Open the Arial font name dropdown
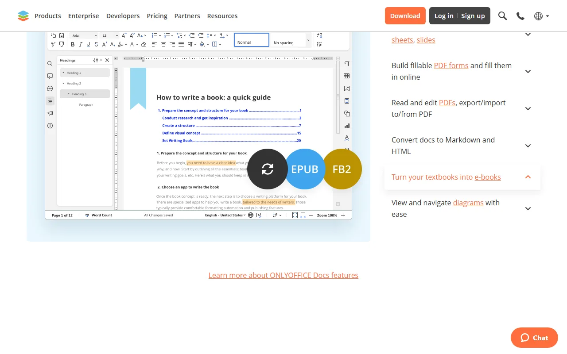567x354 pixels. [x=84, y=35]
